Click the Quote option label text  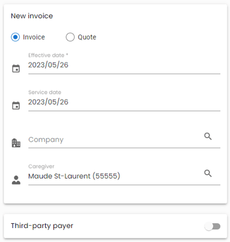point(87,38)
